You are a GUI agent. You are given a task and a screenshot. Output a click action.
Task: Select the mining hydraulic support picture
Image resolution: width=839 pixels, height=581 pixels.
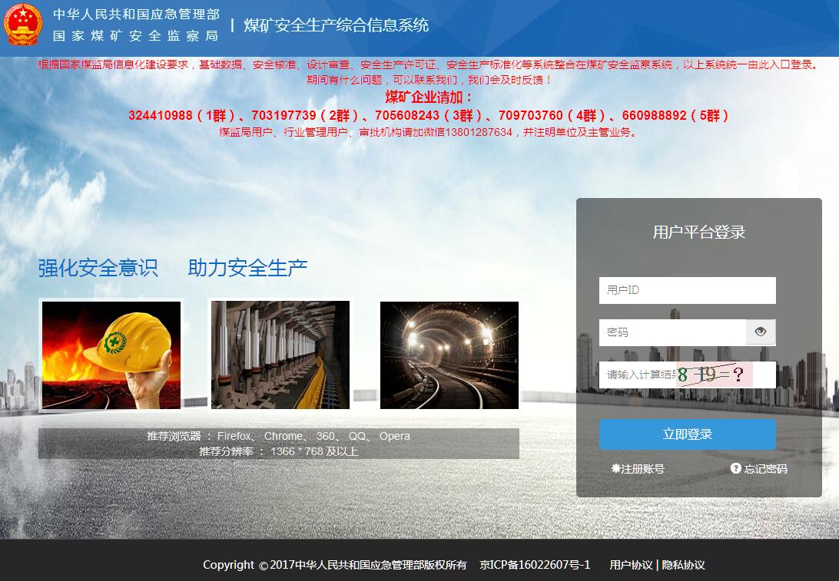pos(280,355)
